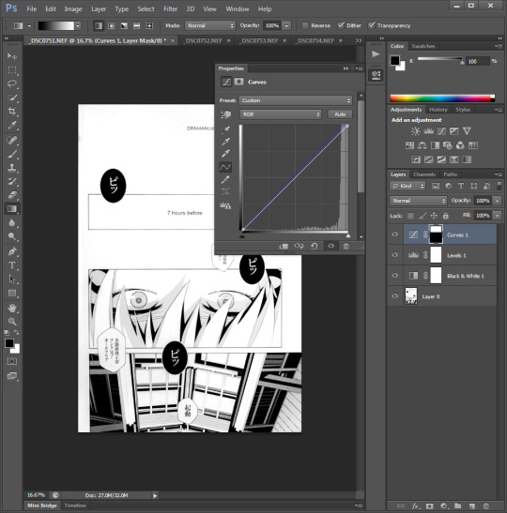Activate the Hand tool
Image resolution: width=507 pixels, height=513 pixels.
[x=12, y=308]
